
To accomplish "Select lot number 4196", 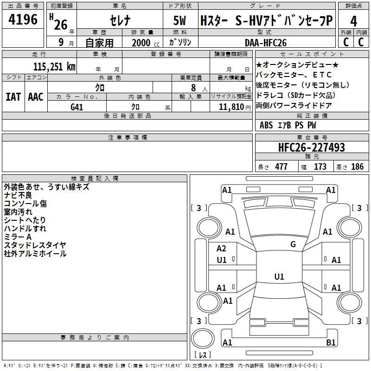I will pos(23,19).
